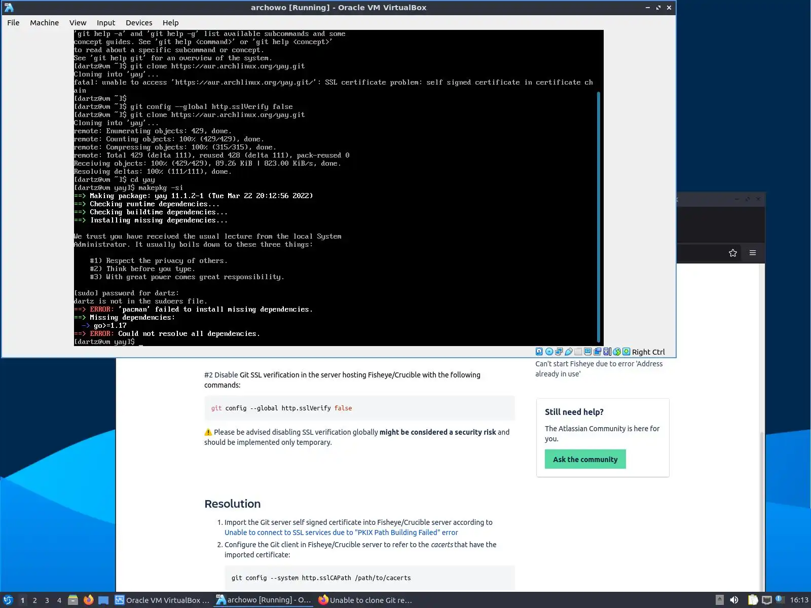Click the VirtualBox window title bar icon
Image resolution: width=811 pixels, height=608 pixels.
pyautogui.click(x=9, y=7)
